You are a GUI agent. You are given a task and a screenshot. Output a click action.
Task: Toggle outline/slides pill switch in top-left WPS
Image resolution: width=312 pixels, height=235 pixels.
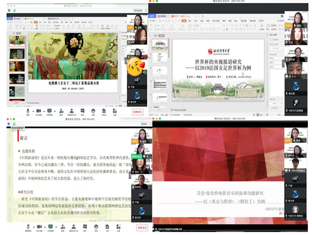click(18, 33)
